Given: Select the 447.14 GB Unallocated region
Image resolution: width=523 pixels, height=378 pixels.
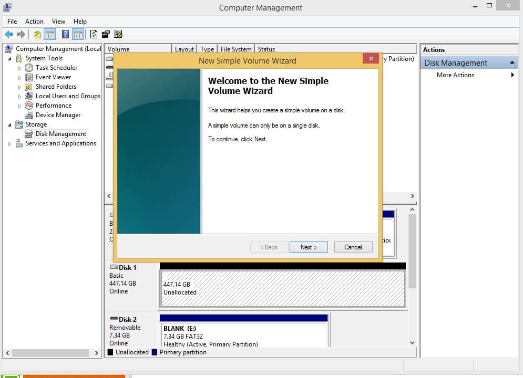Looking at the screenshot, I should pyautogui.click(x=283, y=288).
